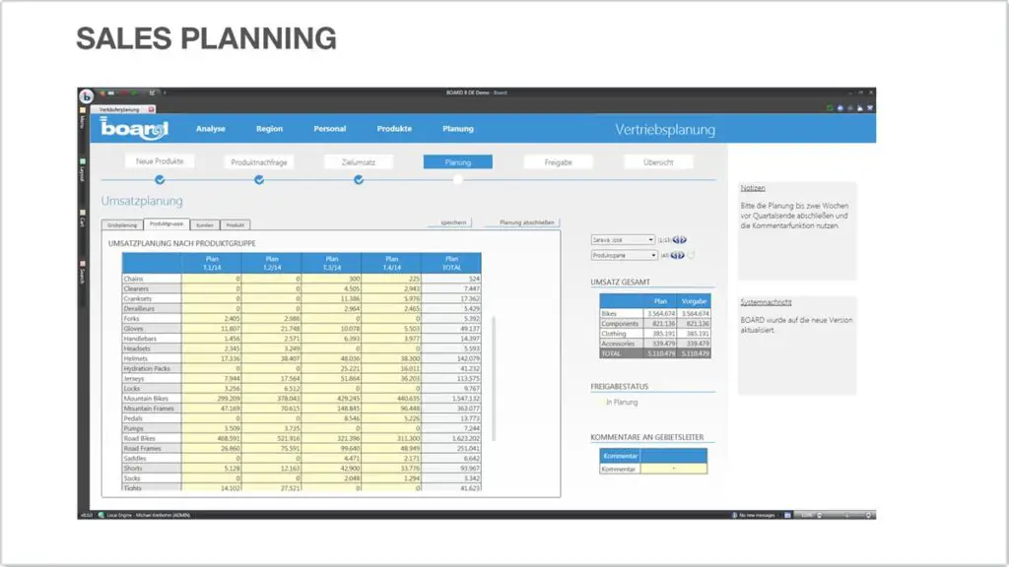Go to the Zielumsatz step
The image size is (1009, 567).
359,162
